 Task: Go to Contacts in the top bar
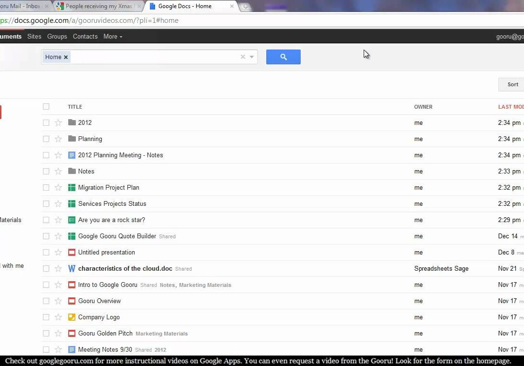coord(85,36)
